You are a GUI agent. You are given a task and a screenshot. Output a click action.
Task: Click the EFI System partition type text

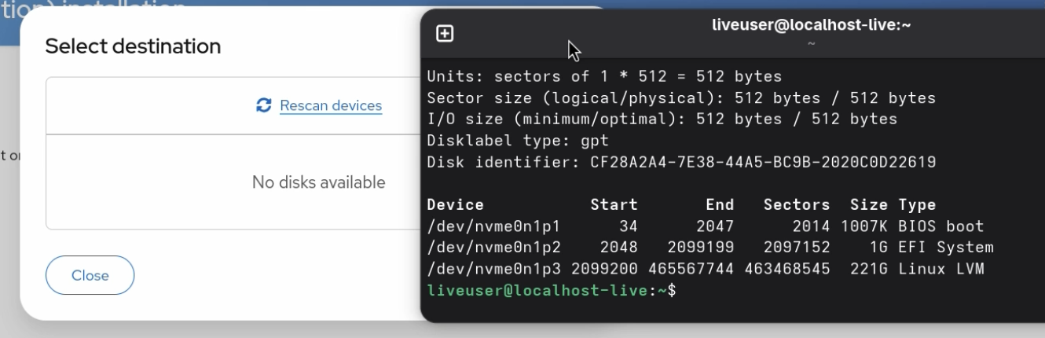(946, 248)
